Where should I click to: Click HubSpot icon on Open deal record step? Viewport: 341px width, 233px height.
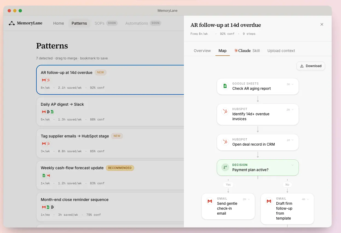point(225,142)
